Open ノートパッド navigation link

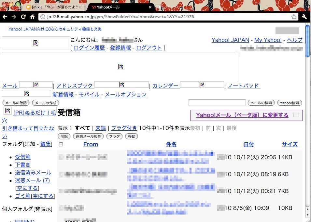pos(243,86)
